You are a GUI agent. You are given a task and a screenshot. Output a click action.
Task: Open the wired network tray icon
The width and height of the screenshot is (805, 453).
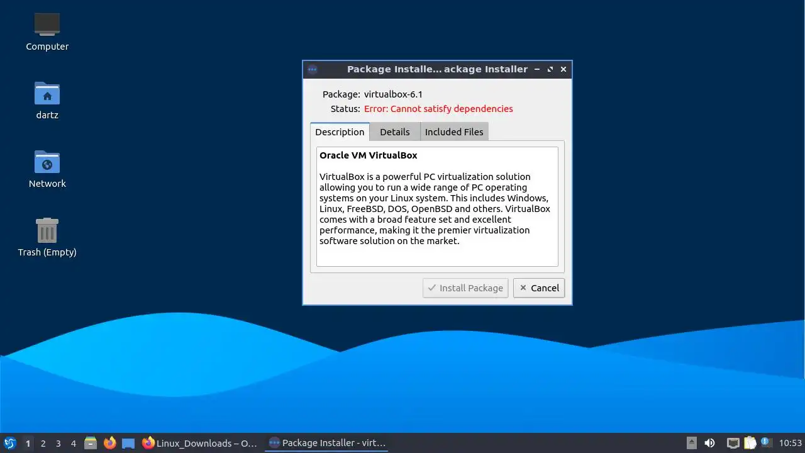click(733, 443)
